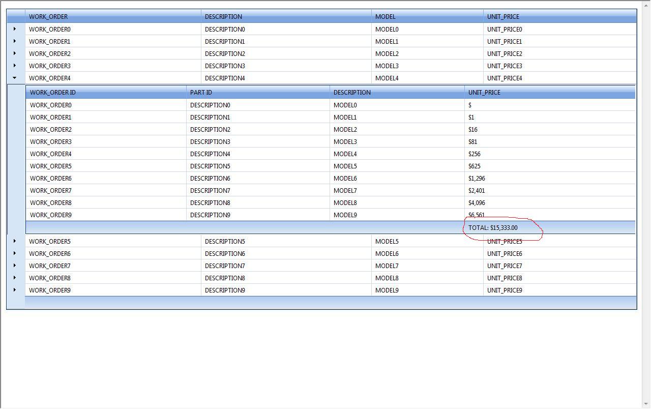
Task: Select outer WORK_ORDER5 cell
Action: (113, 241)
